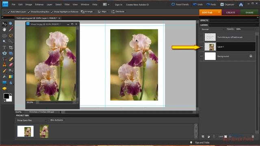This screenshot has width=260, height=146.
Task: Open the Opacity slider dropdown arrow
Action: [x=255, y=29]
